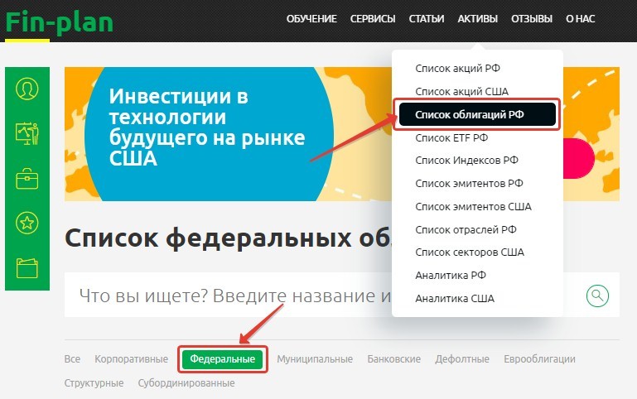Open the briefcase portfolio icon
Screen dimensions: 637x399
pos(27,178)
